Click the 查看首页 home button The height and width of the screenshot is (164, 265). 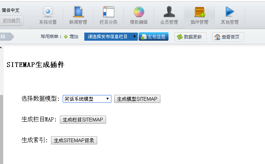tap(228, 37)
